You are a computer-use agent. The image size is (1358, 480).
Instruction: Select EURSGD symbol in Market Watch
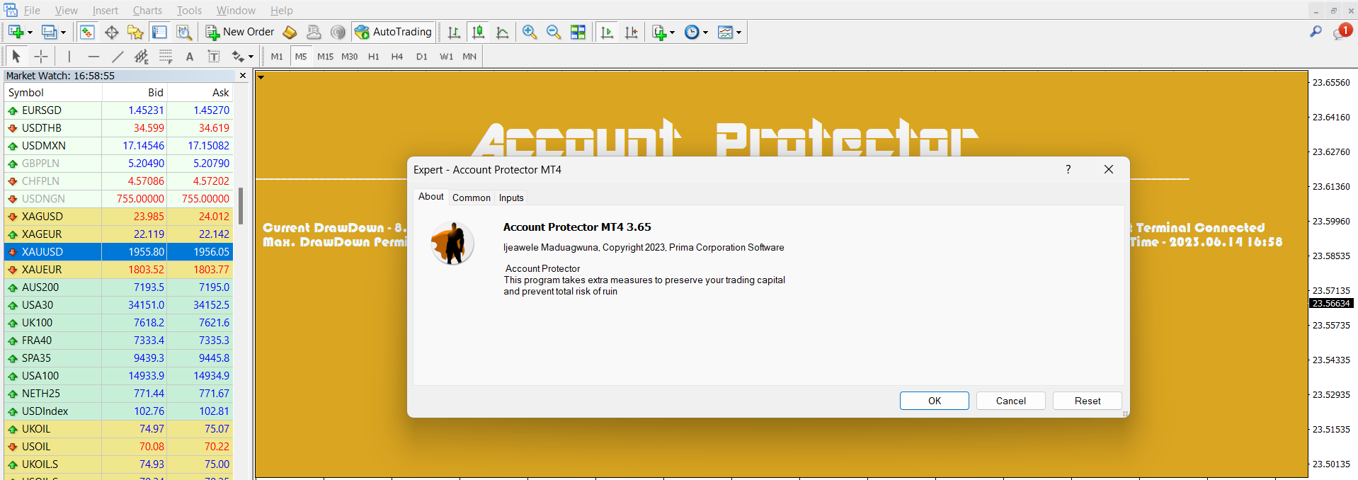(42, 110)
